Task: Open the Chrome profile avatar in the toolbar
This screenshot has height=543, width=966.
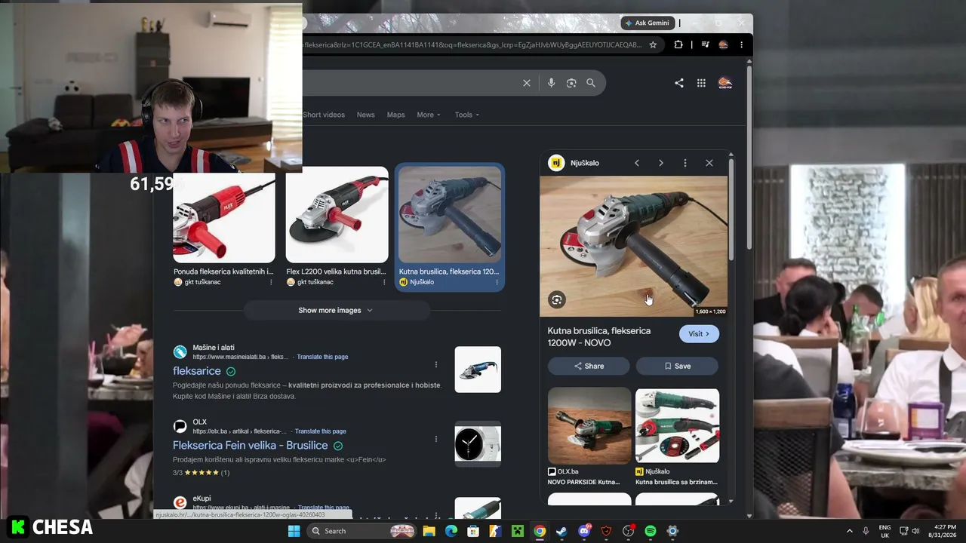Action: [723, 44]
